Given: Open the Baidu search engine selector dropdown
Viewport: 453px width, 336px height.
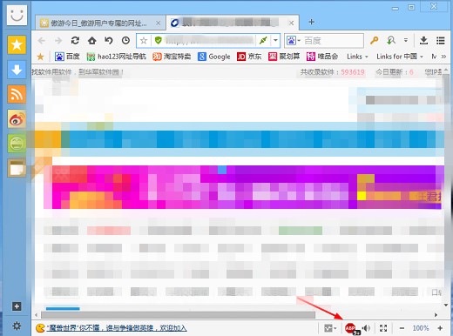Looking at the screenshot, I should click(x=294, y=41).
